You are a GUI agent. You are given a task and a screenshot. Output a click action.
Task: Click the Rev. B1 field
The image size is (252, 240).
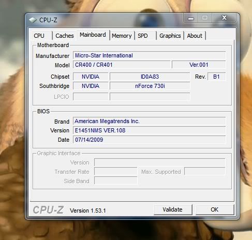(x=216, y=77)
